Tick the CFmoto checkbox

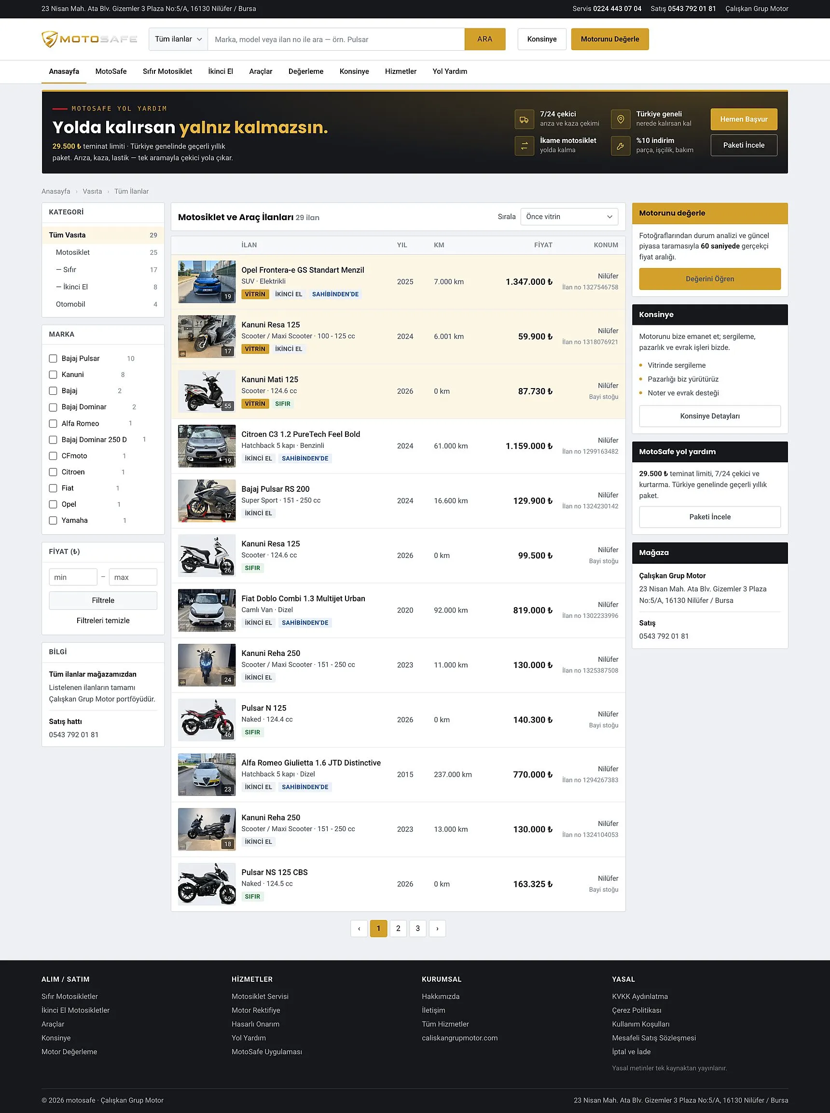coord(53,456)
